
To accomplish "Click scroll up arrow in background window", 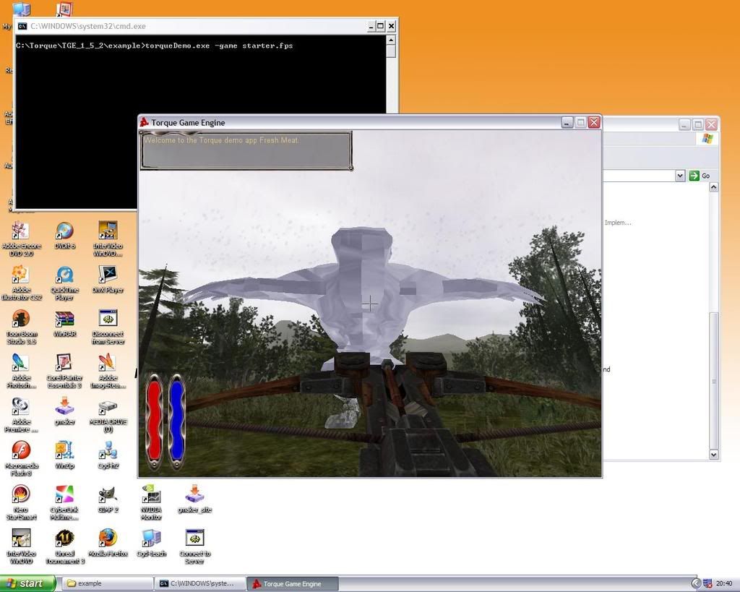I will point(713,187).
